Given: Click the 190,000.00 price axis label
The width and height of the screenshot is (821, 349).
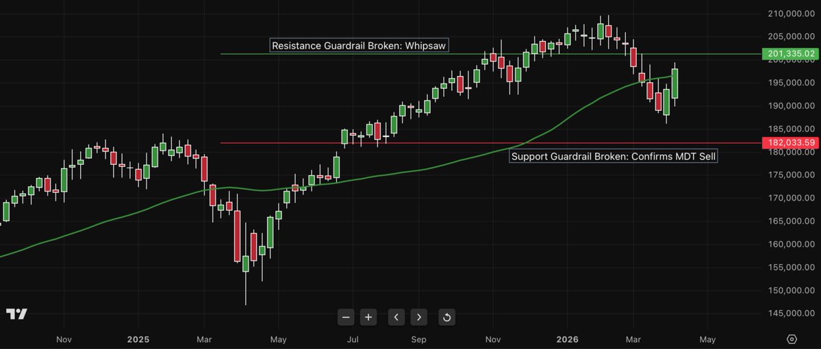Looking at the screenshot, I should pyautogui.click(x=792, y=105).
